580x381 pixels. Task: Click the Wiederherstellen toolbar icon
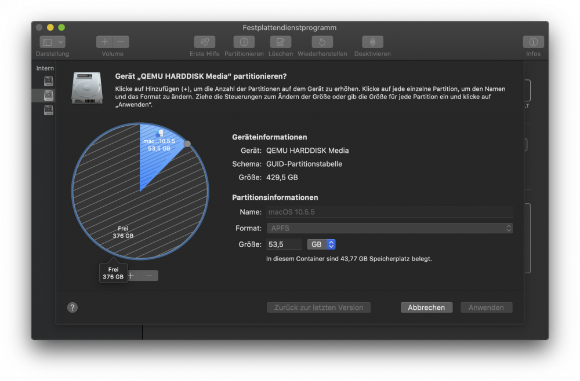click(x=322, y=42)
